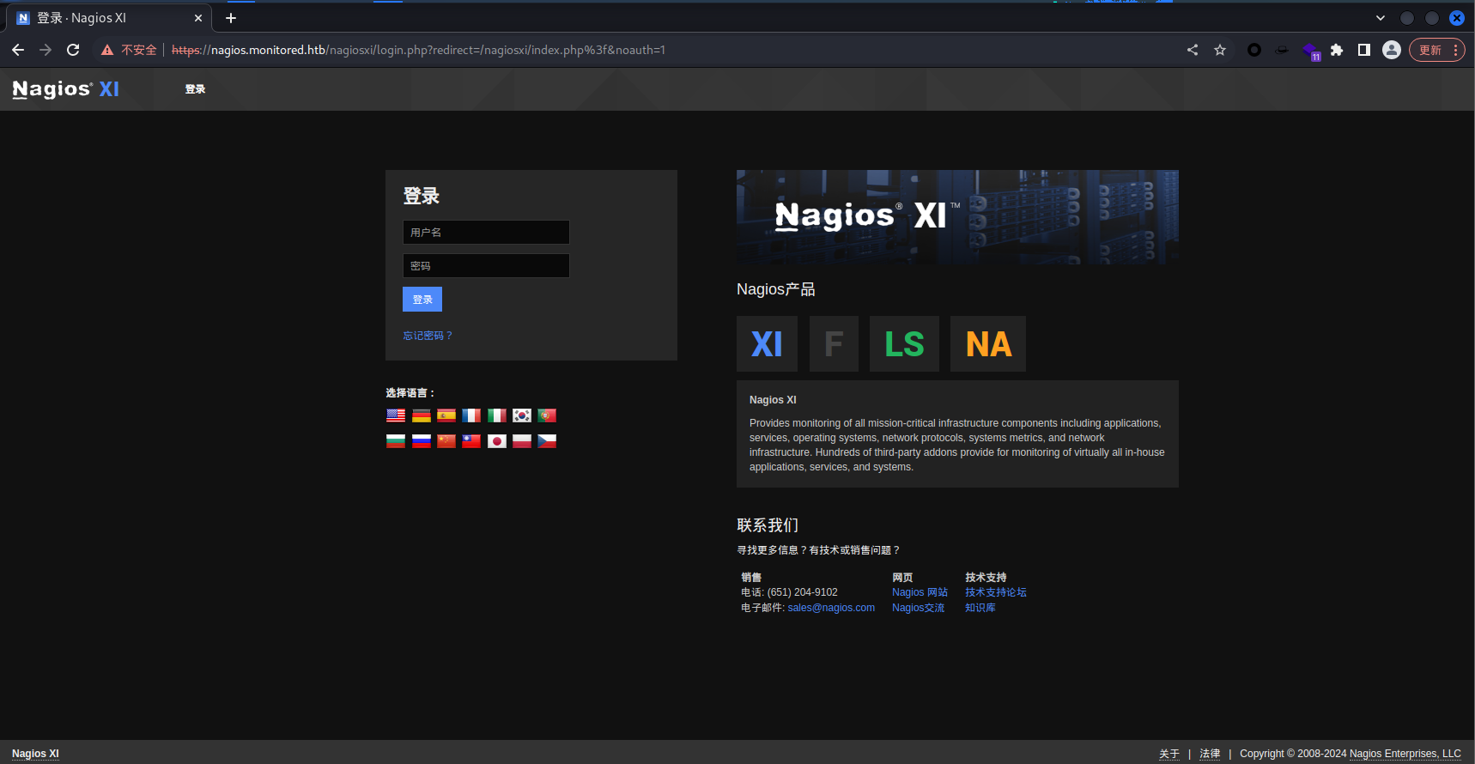The width and height of the screenshot is (1475, 764).
Task: Email sales@nagios.com link
Action: point(831,608)
